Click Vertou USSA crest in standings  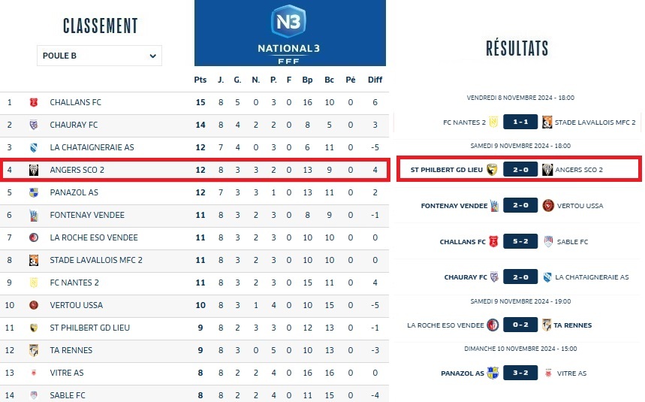click(33, 305)
